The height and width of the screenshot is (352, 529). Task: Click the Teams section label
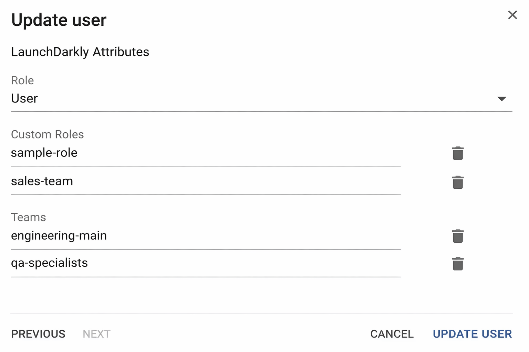click(x=29, y=217)
